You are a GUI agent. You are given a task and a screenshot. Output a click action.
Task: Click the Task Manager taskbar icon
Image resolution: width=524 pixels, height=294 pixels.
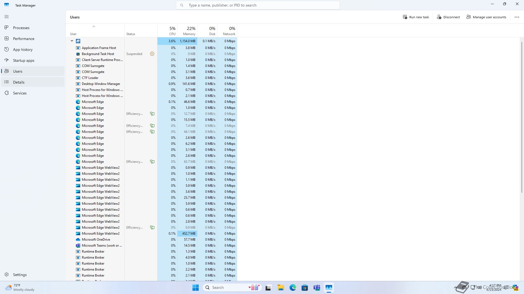tap(329, 287)
